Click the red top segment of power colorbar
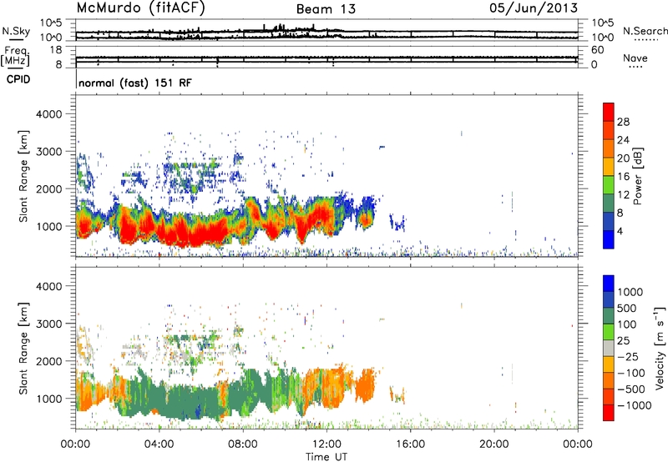 (x=609, y=113)
